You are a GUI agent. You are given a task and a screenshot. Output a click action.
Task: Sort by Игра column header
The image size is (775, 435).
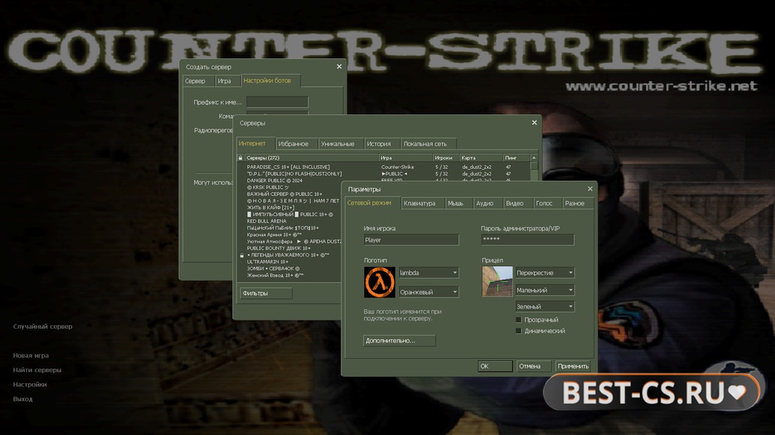[x=405, y=158]
